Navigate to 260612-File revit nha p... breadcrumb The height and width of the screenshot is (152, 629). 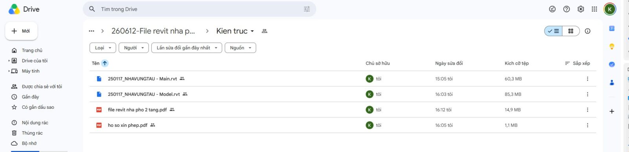pyautogui.click(x=153, y=31)
